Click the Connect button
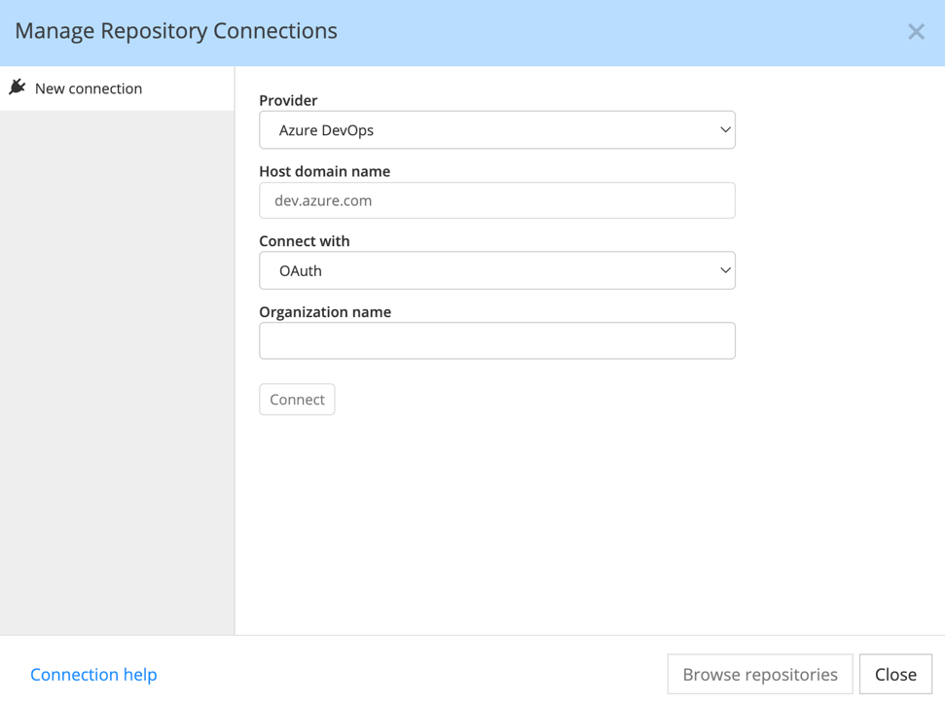Screen dimensions: 945x703 pos(297,400)
